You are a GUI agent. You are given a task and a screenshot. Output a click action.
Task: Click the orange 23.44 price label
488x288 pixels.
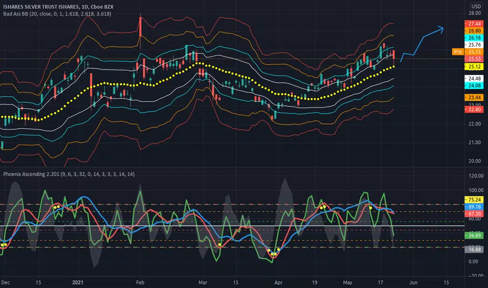[474, 97]
